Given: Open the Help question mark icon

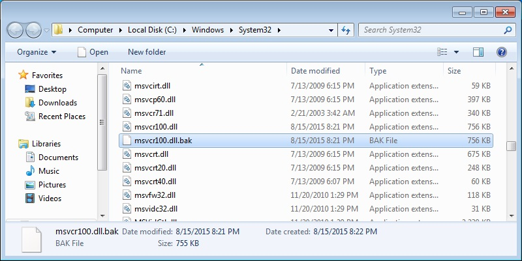Looking at the screenshot, I should (501, 52).
